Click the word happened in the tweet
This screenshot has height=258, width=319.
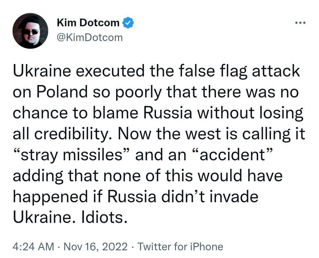pos(51,197)
